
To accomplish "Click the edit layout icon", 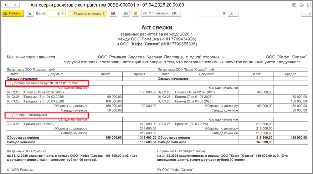I will [113, 13].
